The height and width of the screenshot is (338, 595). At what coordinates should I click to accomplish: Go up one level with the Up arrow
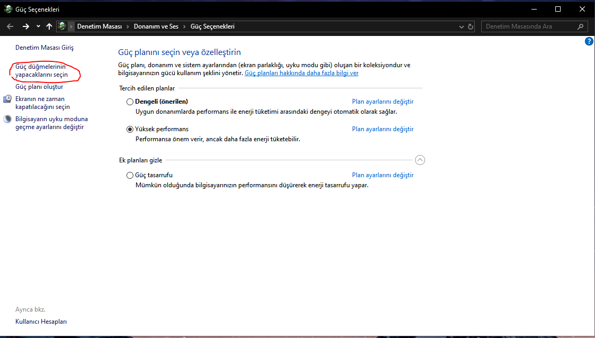tap(49, 26)
